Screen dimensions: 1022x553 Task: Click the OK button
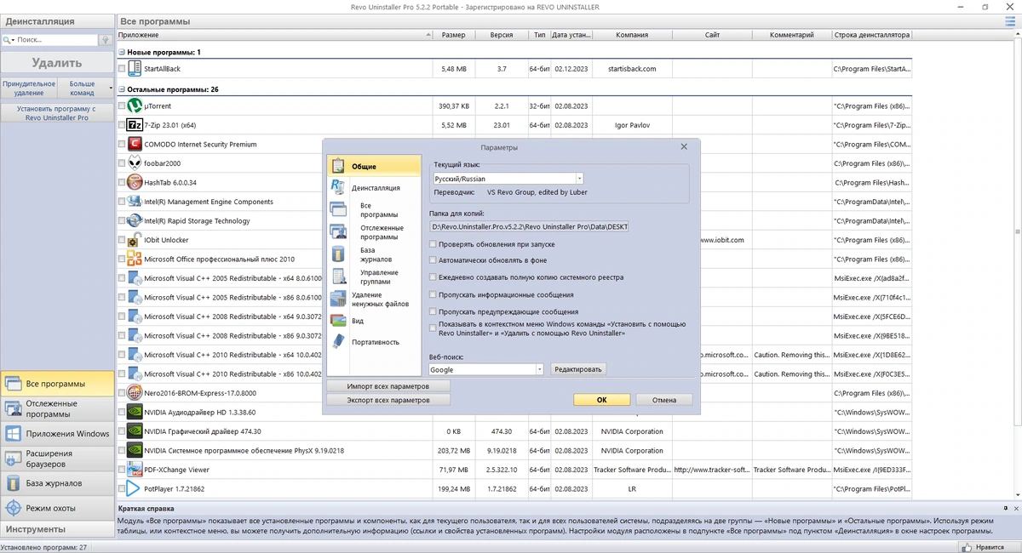601,400
